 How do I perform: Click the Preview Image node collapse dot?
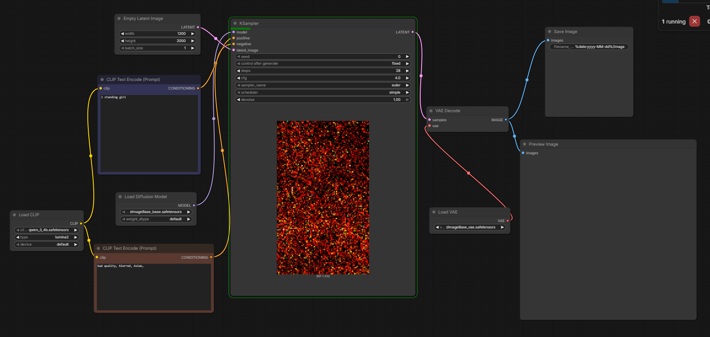(x=524, y=144)
